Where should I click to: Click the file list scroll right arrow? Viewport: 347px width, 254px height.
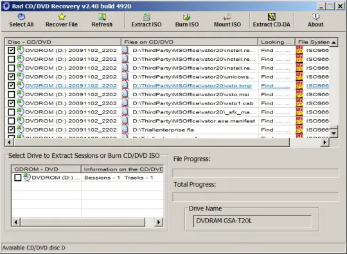pos(325,142)
